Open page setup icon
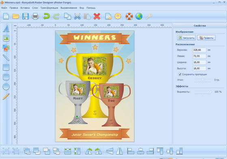 click(108, 16)
